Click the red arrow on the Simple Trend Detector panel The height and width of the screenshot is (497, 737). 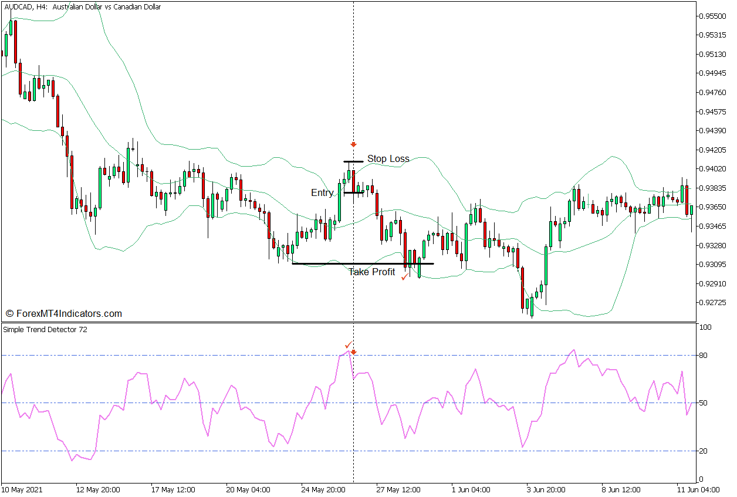coord(353,351)
